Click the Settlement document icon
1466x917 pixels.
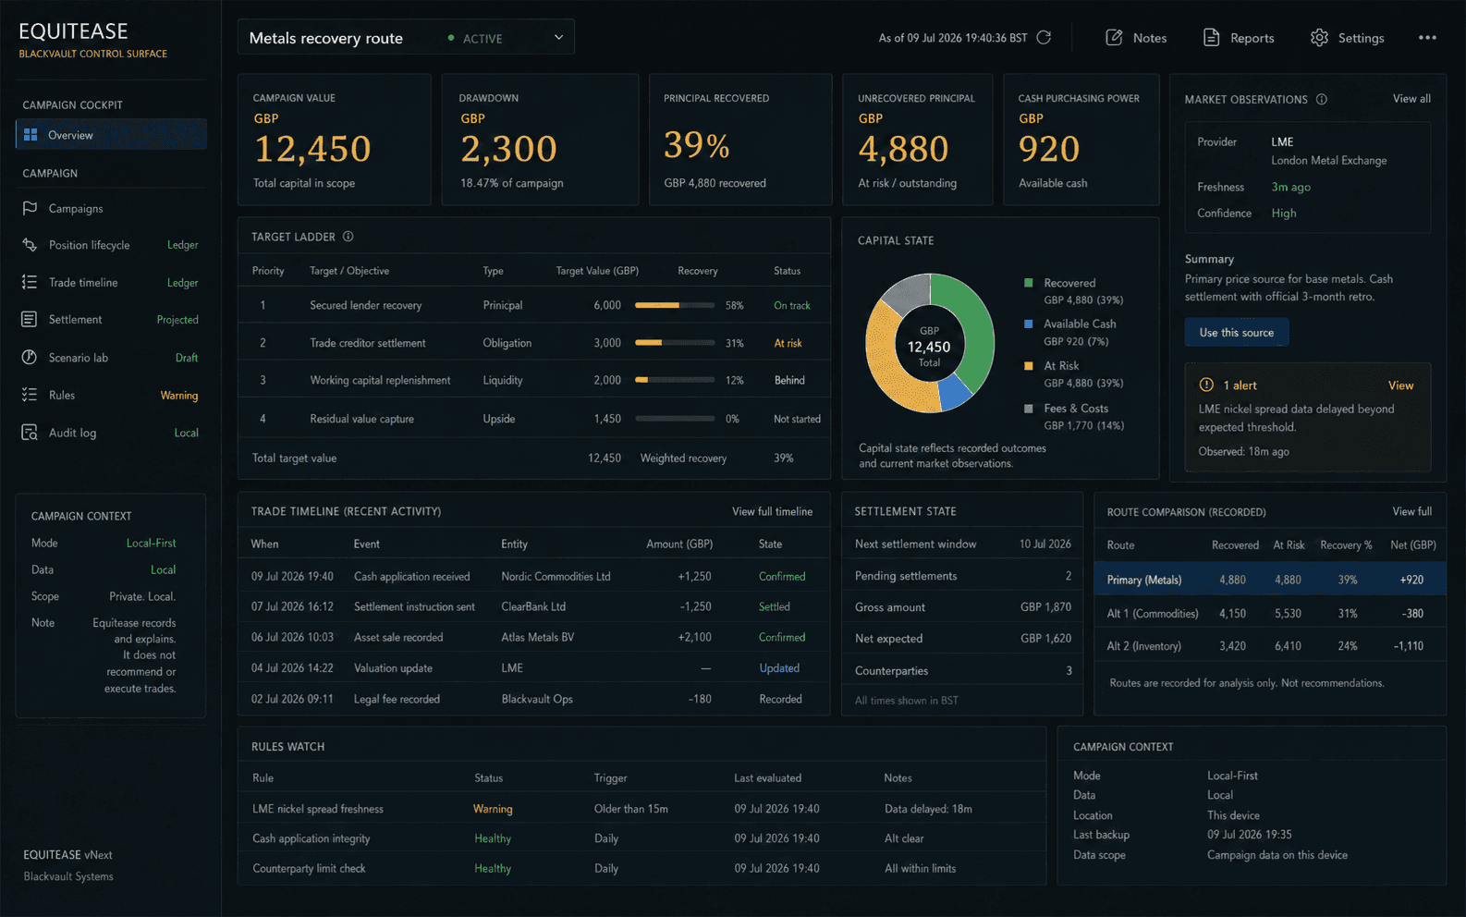[x=30, y=319]
